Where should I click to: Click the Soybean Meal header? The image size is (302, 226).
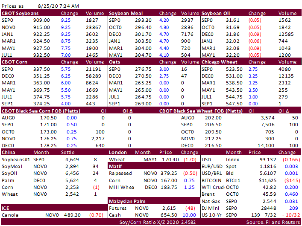[x=126, y=13]
